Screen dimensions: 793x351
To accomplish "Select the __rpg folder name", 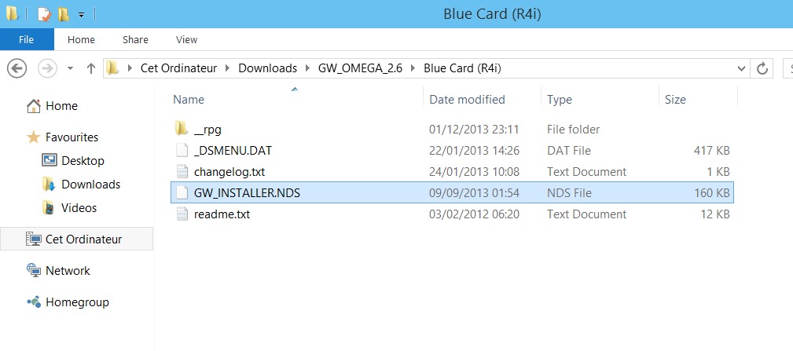I will [207, 130].
